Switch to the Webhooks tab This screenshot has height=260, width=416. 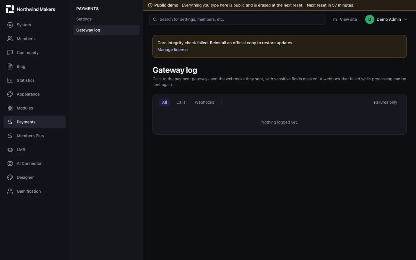coord(204,102)
